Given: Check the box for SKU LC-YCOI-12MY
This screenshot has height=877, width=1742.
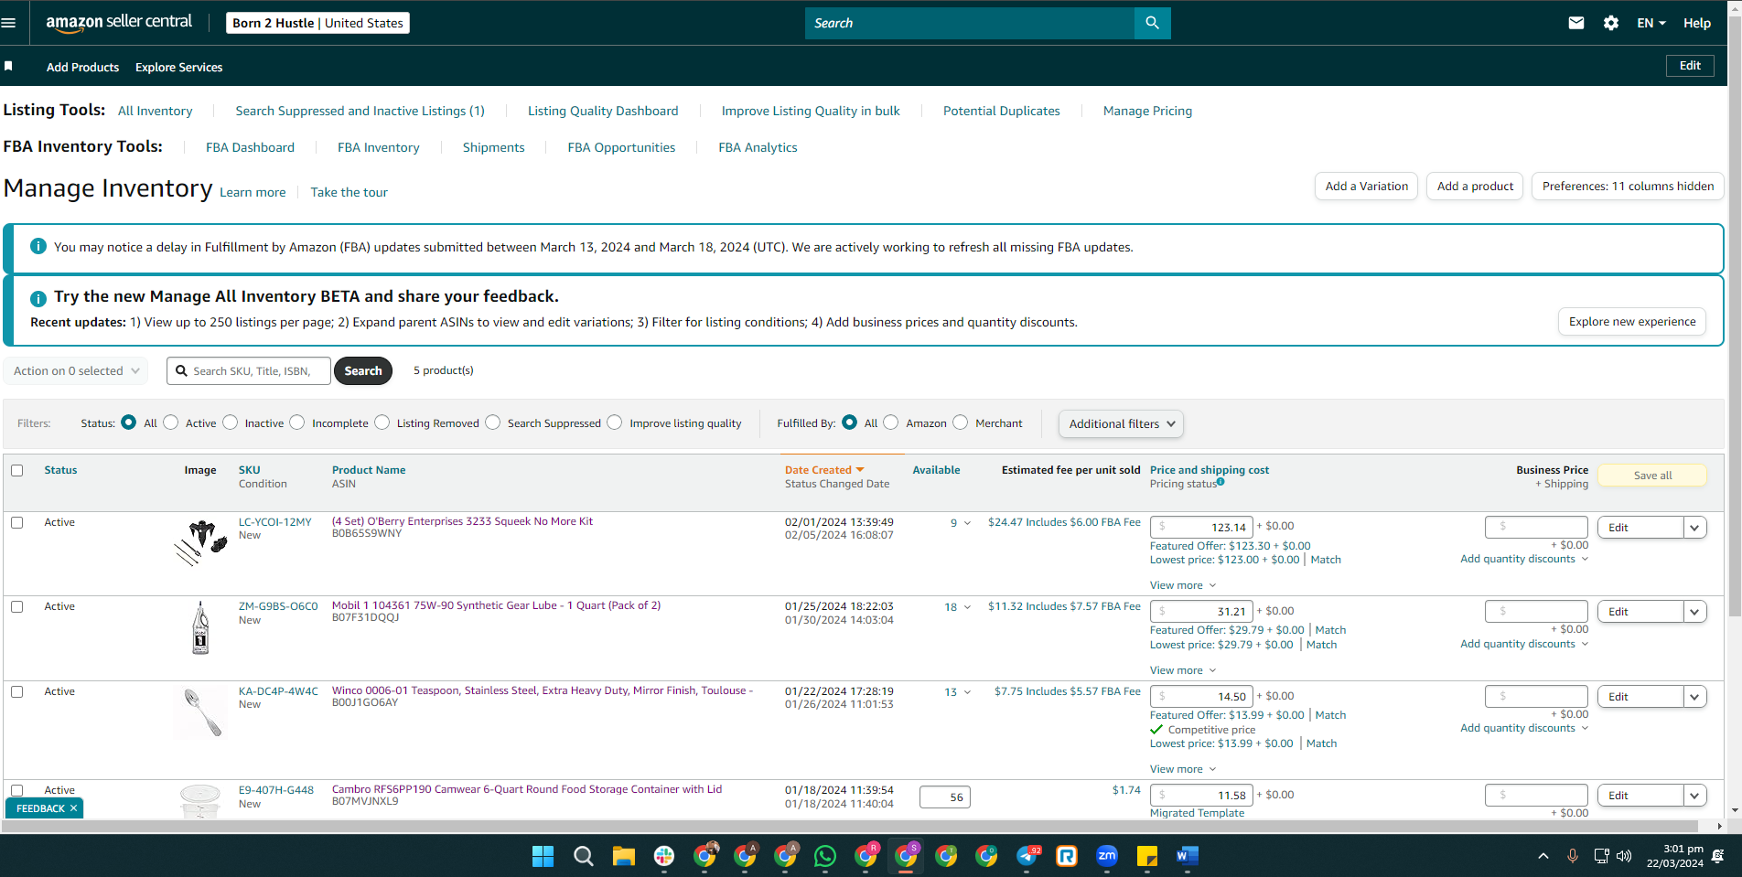Looking at the screenshot, I should click(16, 522).
